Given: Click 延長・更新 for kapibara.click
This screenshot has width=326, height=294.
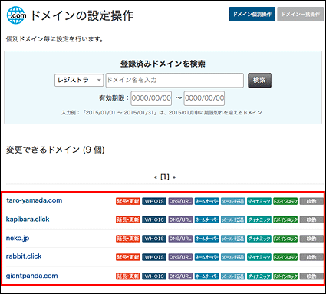Looking at the screenshot, I should [128, 220].
